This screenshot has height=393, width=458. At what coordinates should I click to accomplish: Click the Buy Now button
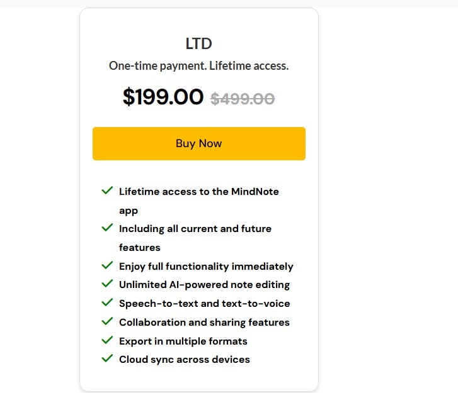pos(198,143)
